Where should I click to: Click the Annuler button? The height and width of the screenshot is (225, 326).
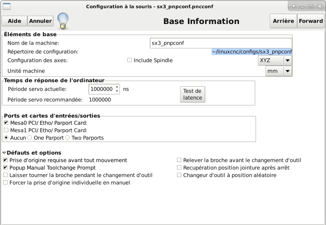[41, 21]
